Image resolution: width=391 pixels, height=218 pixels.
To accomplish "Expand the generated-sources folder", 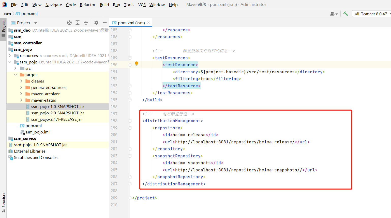I will click(x=21, y=87).
